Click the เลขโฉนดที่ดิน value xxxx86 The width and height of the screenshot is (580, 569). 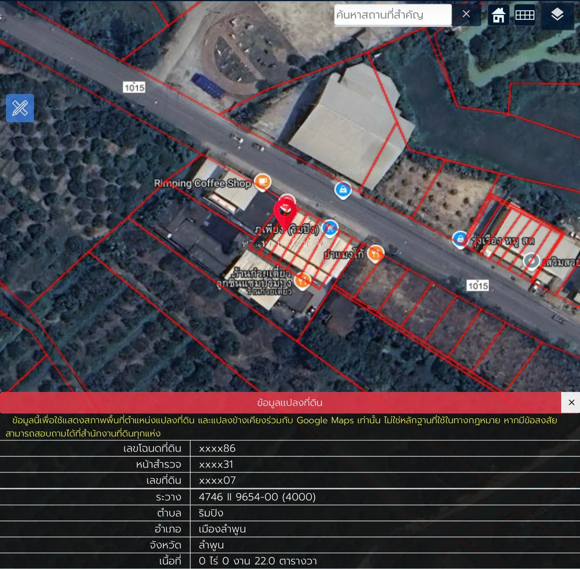point(217,448)
